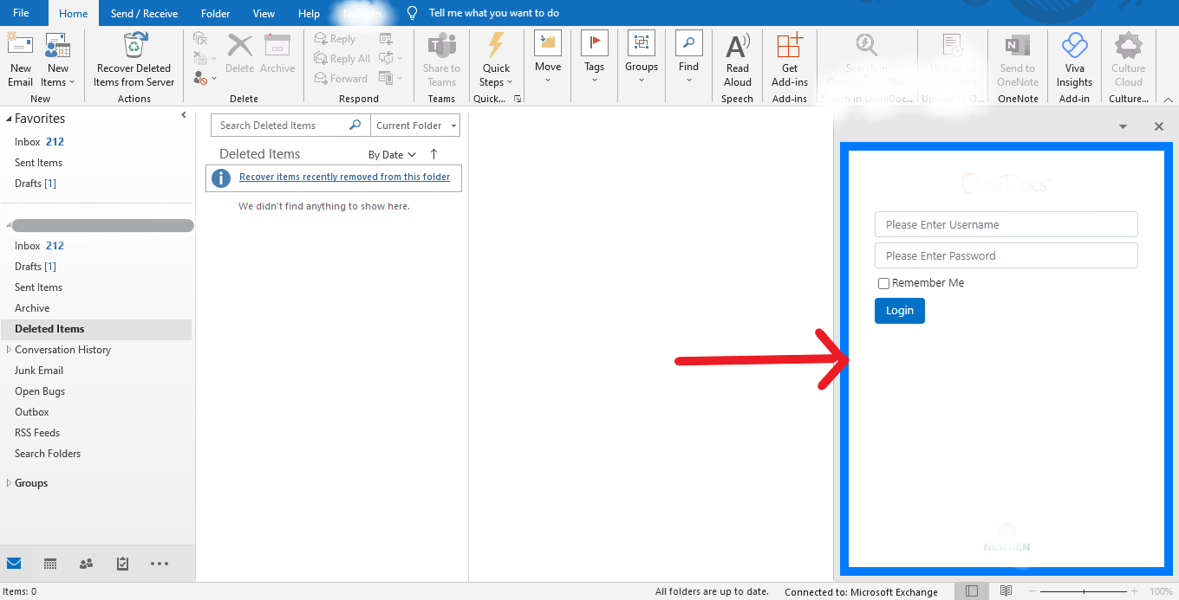Open more navigation options ellipsis
Viewport: 1179px width, 600px height.
pos(160,564)
